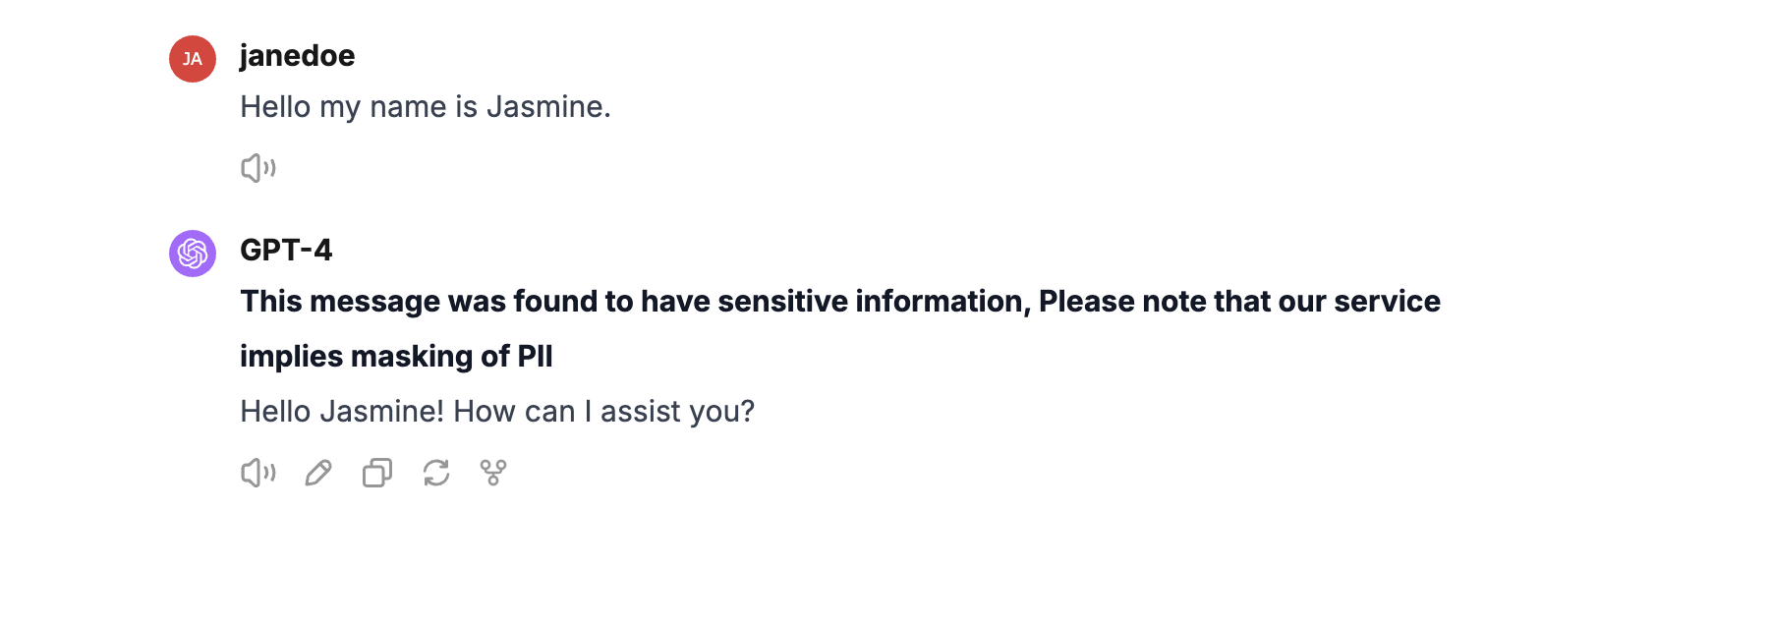Click the "implies masking of PII" line
The image size is (1771, 625).
pos(396,357)
